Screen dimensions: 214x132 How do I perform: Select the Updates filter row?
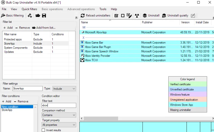pos(36,52)
